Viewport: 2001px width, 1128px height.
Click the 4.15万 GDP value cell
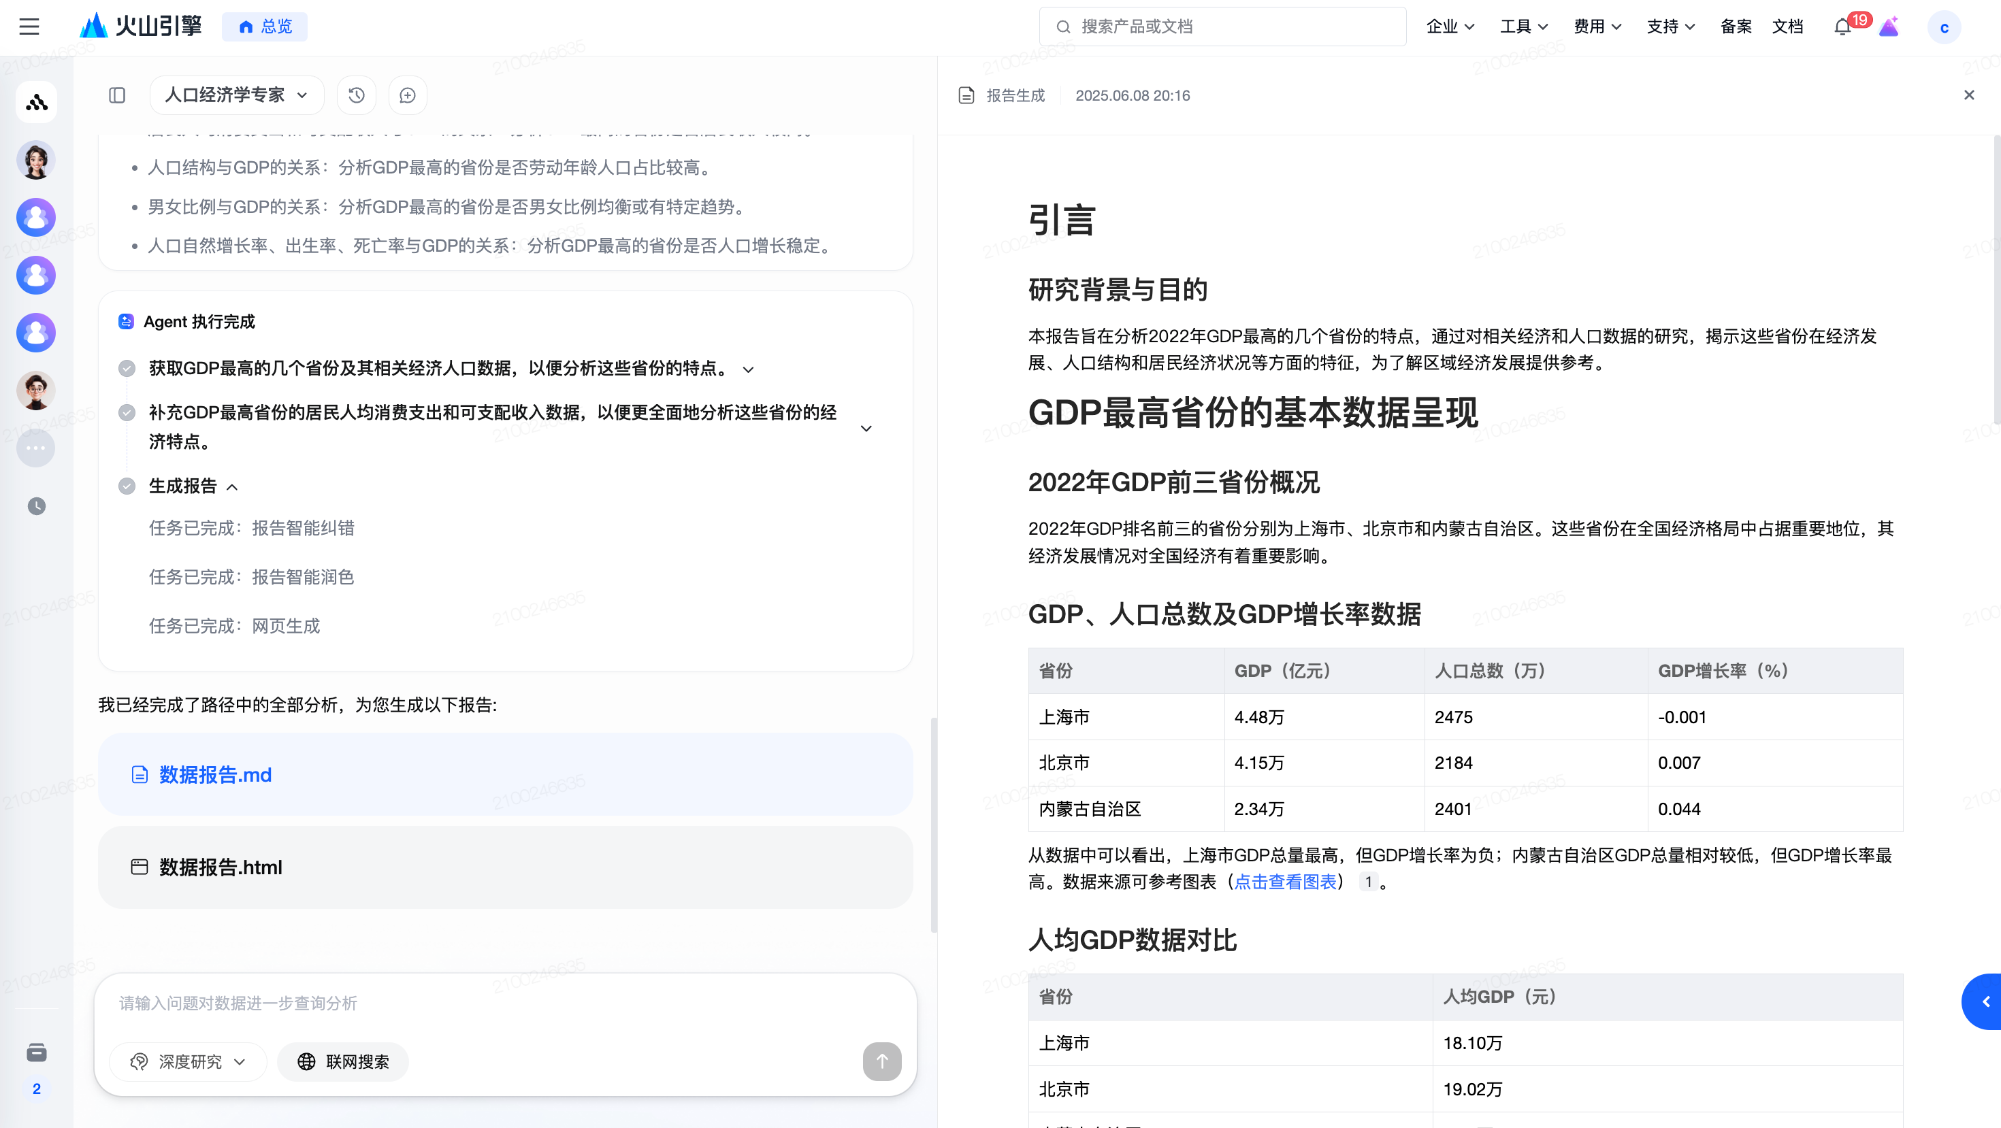(1324, 763)
